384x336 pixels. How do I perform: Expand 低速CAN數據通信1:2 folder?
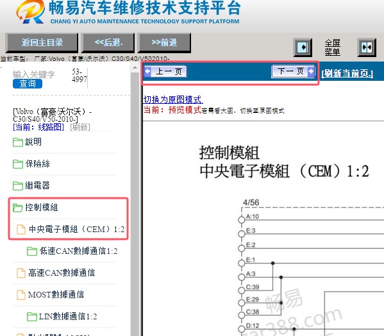coord(78,251)
